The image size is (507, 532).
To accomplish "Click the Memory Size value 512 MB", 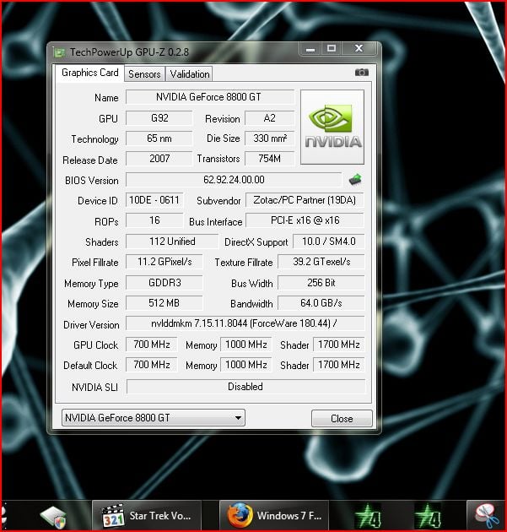I will tap(165, 303).
